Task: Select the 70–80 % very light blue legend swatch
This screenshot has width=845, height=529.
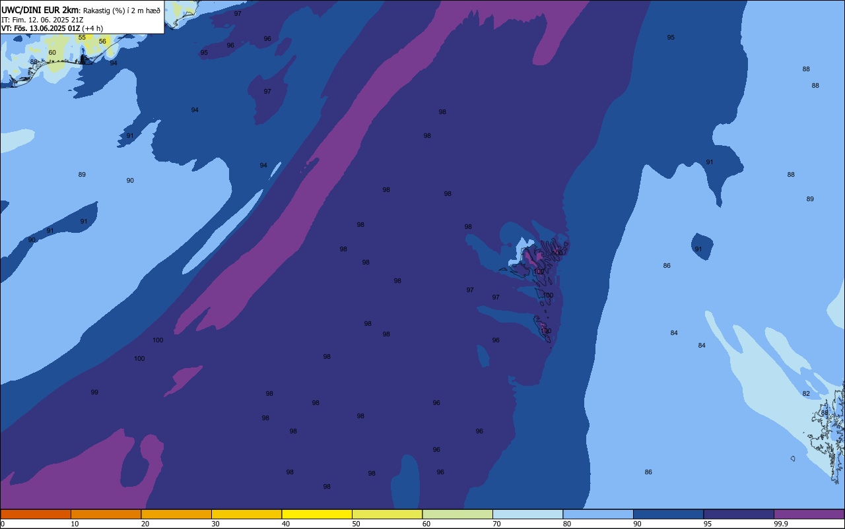Action: pos(527,514)
